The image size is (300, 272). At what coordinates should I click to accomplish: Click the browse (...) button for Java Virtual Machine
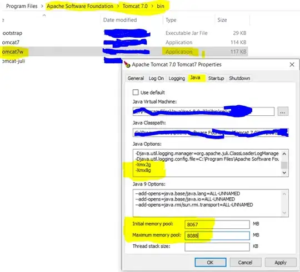point(283,111)
